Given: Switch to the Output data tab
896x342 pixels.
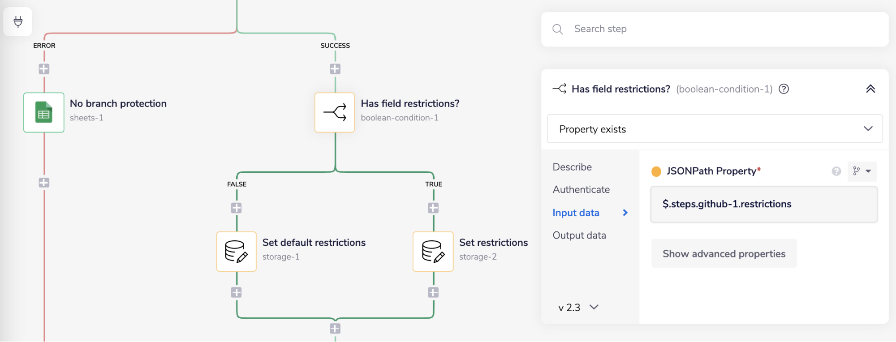Looking at the screenshot, I should click(579, 235).
